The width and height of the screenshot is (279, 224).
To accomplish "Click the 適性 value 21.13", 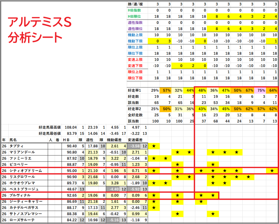I will click(x=92, y=152).
